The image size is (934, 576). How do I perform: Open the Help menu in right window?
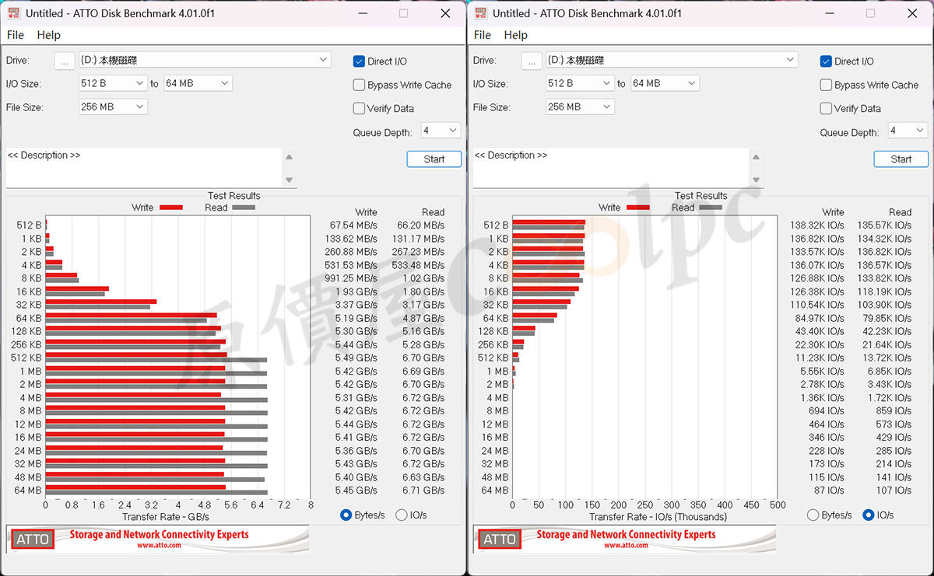[x=515, y=35]
